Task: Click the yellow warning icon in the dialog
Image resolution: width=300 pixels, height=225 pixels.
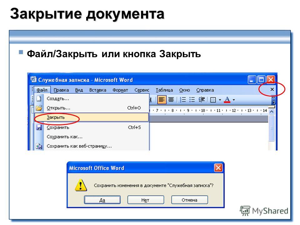Action: (x=81, y=185)
